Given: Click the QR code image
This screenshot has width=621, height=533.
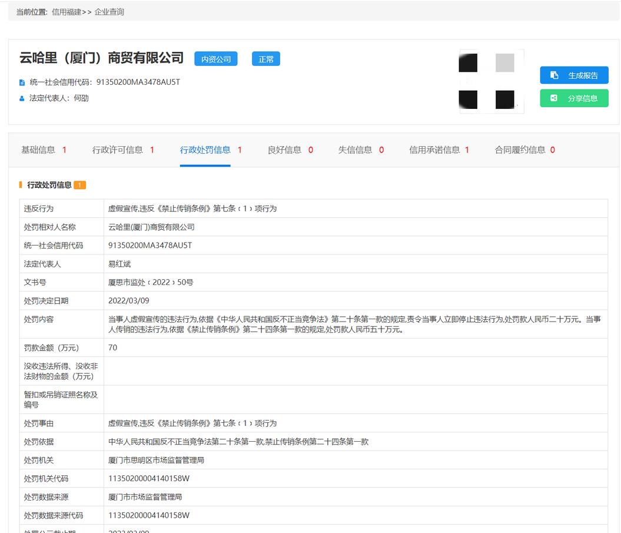Looking at the screenshot, I should click(x=491, y=81).
